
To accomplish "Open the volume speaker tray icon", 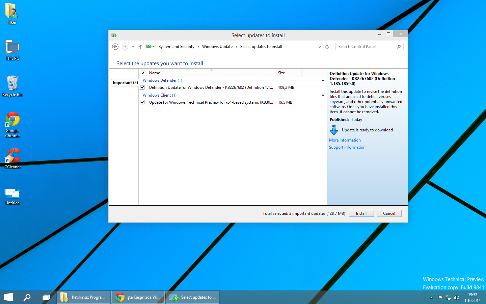I will click(457, 298).
